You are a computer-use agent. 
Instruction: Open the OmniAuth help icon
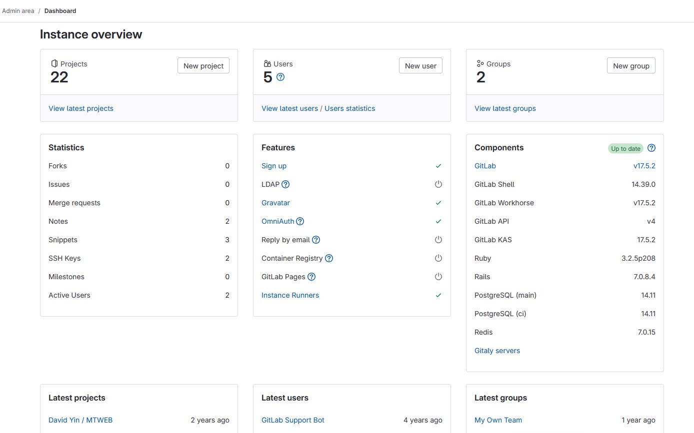tap(300, 221)
